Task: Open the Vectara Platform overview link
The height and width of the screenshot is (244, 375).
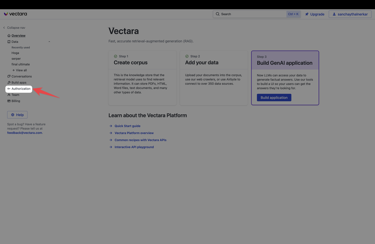Action: pos(134,133)
